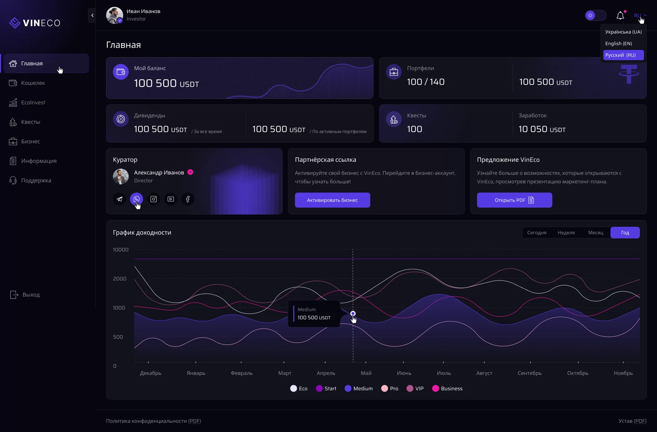Open notifications bell
Screen dimensions: 657x432
coord(620,15)
